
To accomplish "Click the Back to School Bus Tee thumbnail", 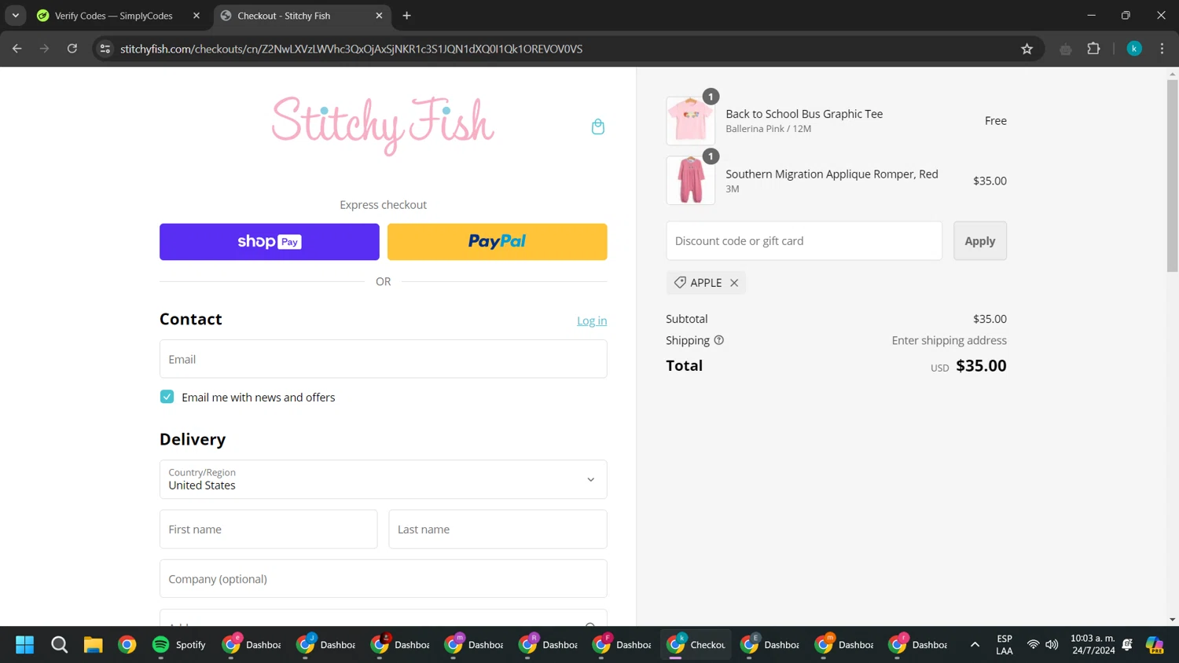I will coord(691,120).
